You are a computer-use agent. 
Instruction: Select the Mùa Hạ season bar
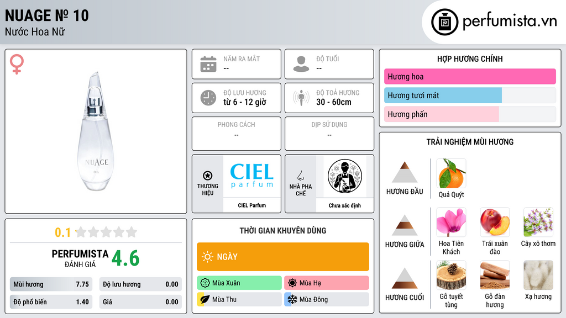327,283
